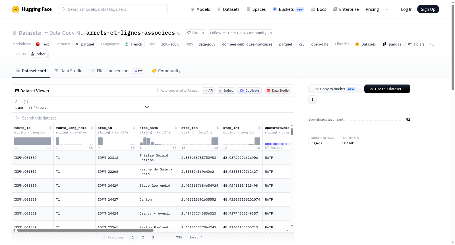Image resolution: width=455 pixels, height=245 pixels.
Task: Click the table horizontal scrollbar
Action: (x=85, y=230)
